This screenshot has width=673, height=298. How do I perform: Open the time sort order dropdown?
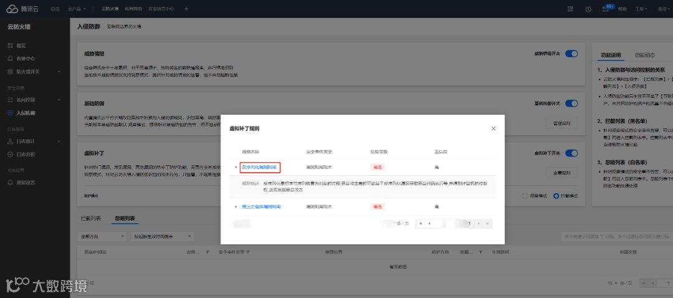(x=162, y=237)
